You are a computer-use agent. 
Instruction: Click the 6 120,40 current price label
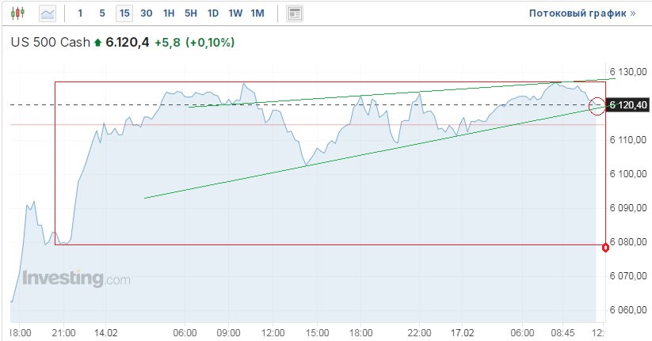coord(627,105)
